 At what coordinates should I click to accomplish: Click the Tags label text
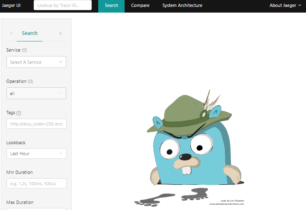coord(11,113)
